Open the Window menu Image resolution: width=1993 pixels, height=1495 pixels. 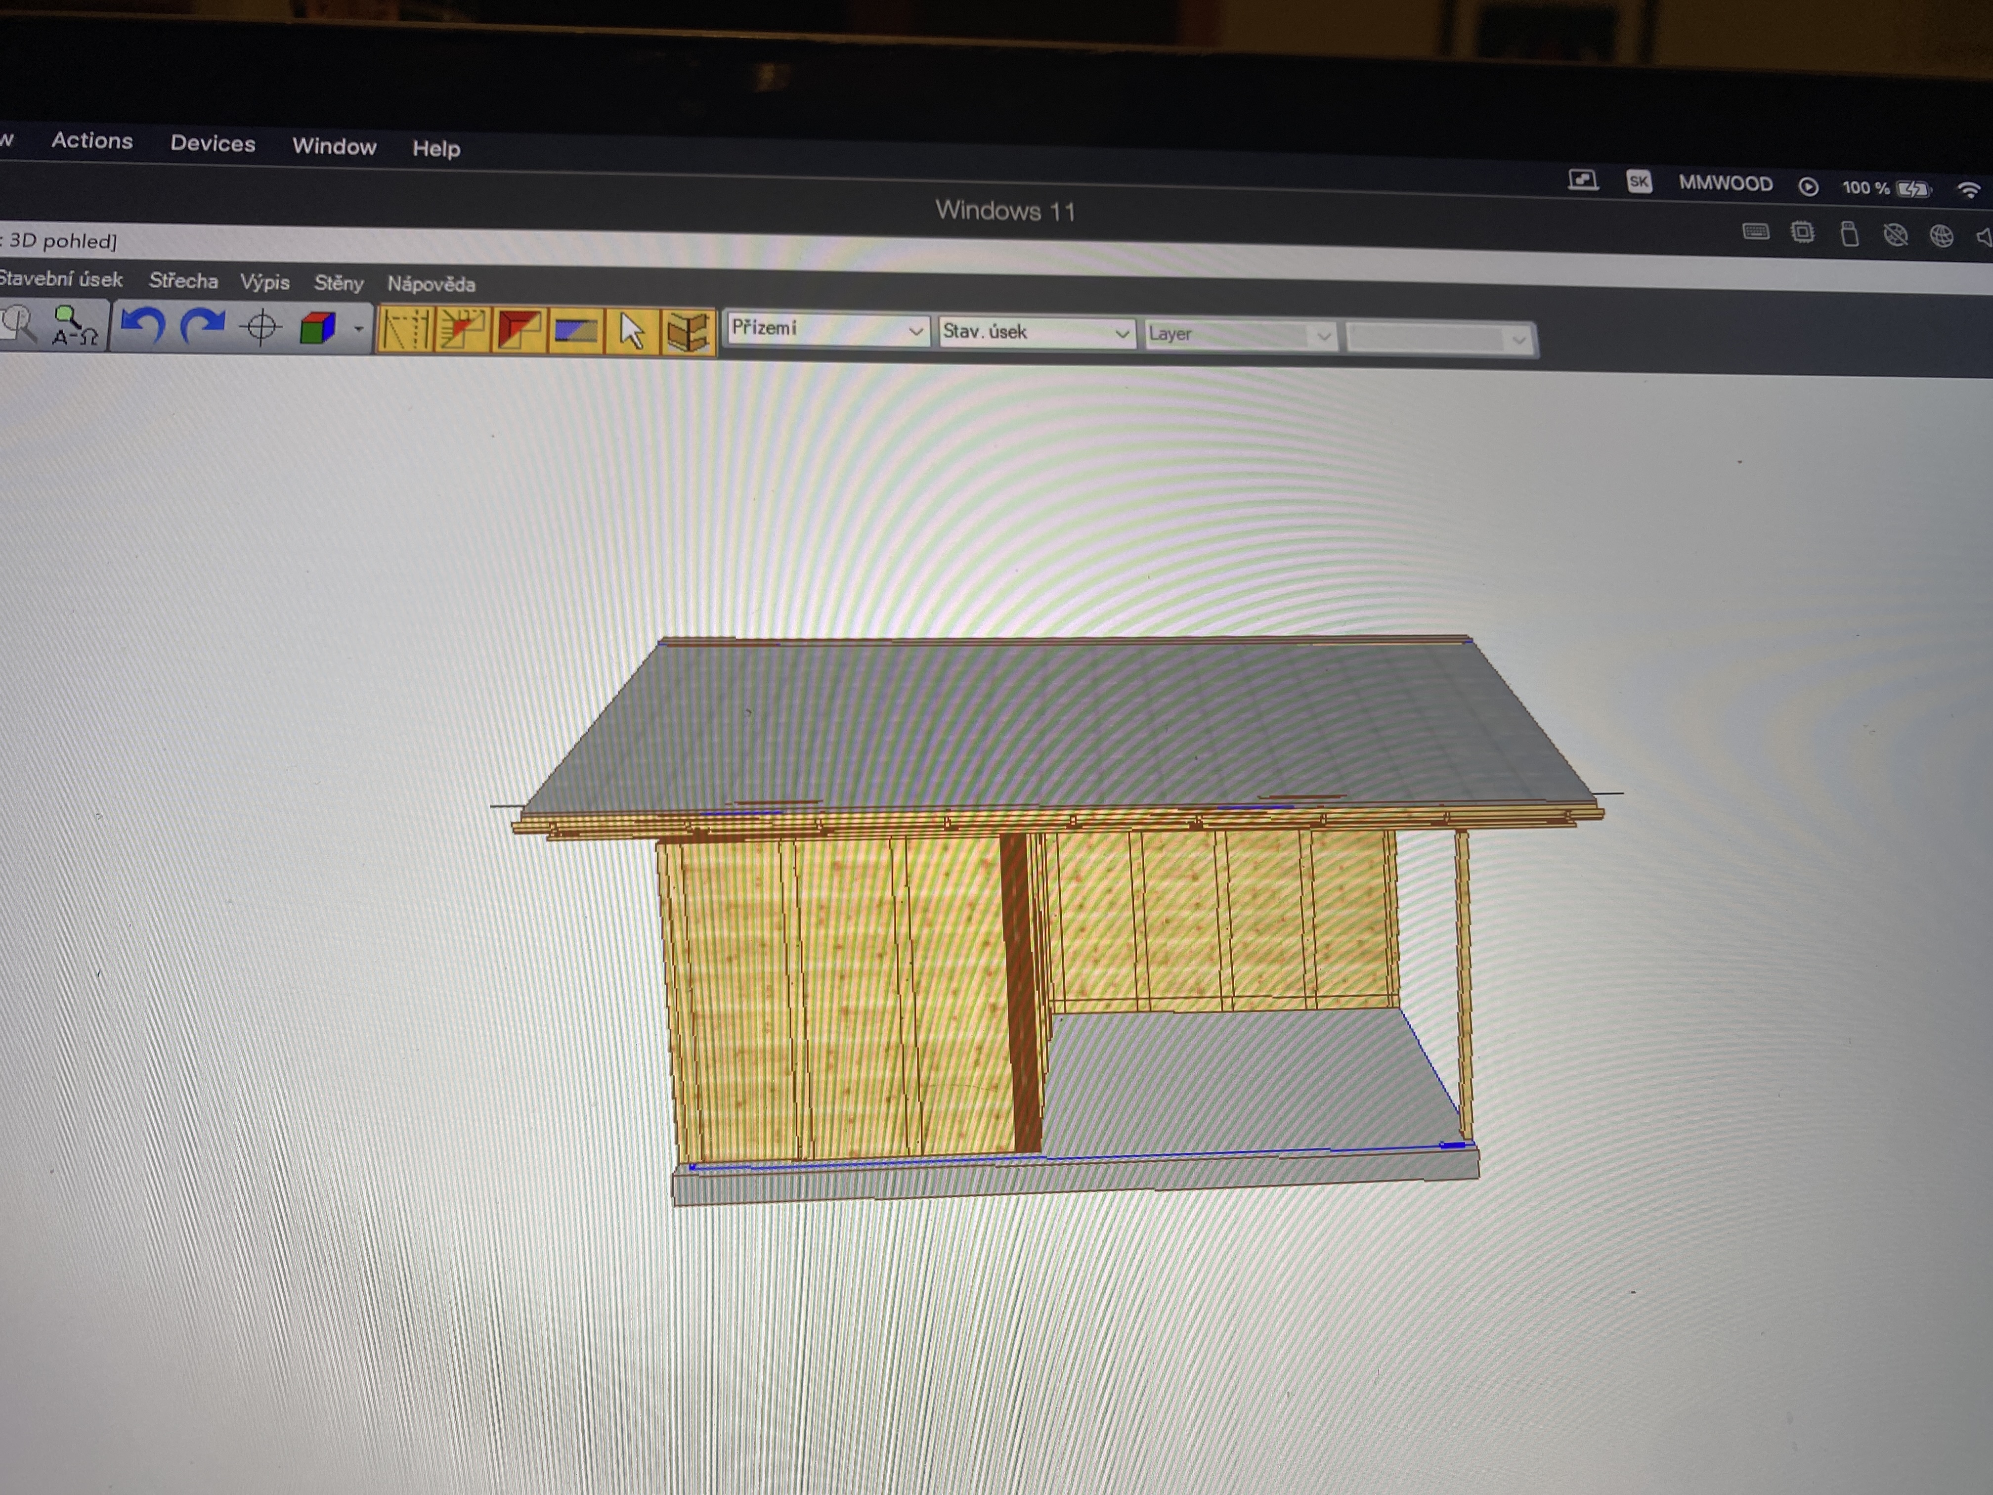pyautogui.click(x=334, y=146)
